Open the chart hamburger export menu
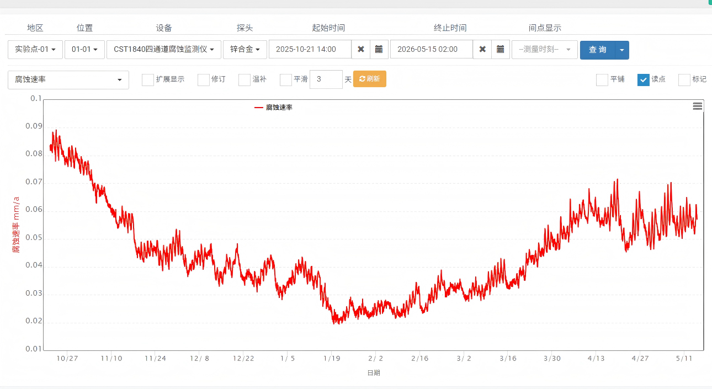This screenshot has height=389, width=712. (698, 106)
